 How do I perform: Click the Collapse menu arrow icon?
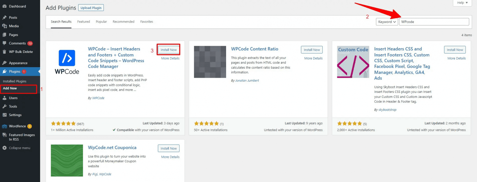click(4, 148)
